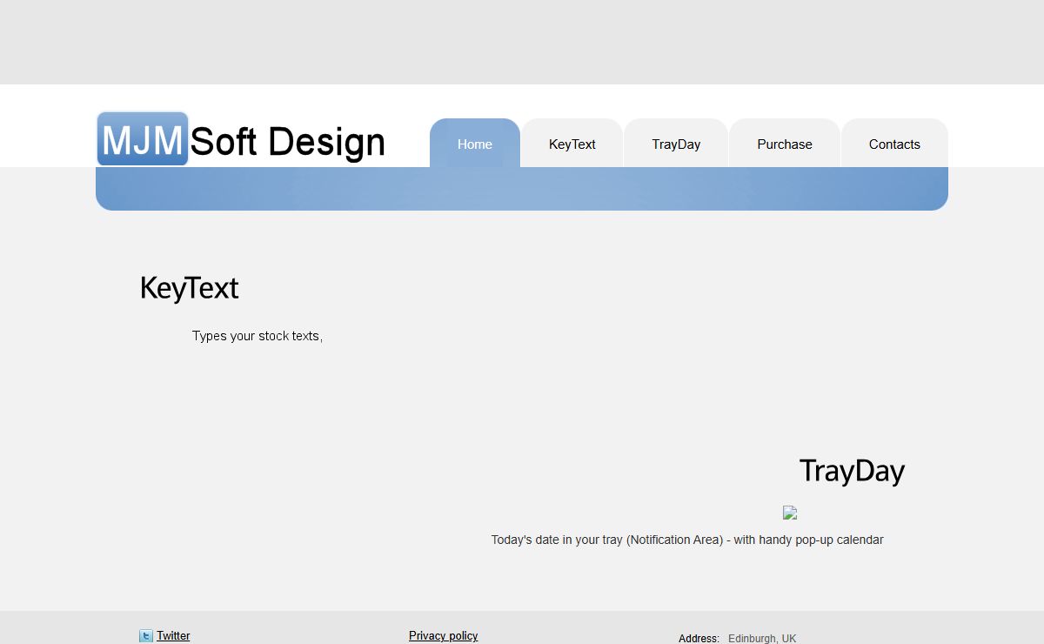Select the Contacts navigation tab
Image resolution: width=1044 pixels, height=644 pixels.
pos(894,144)
